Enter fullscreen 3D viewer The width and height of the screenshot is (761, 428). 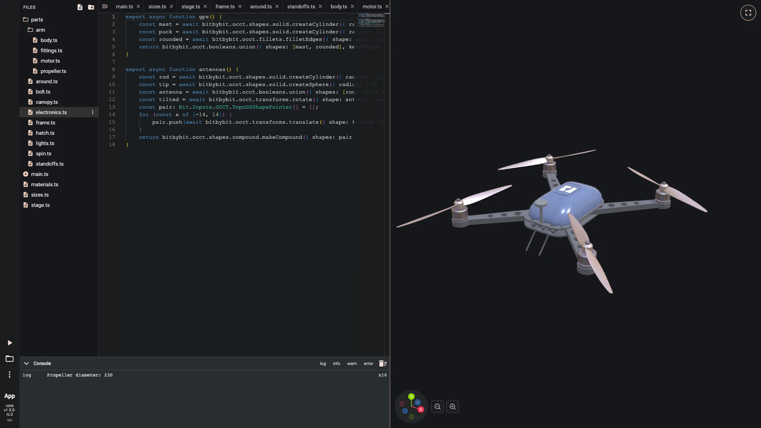tap(748, 13)
